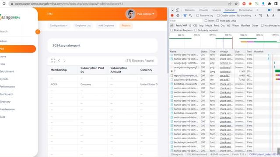Click the blue download extension icon
Image resolution: width=280 pixels, height=157 pixels.
coord(263,4)
